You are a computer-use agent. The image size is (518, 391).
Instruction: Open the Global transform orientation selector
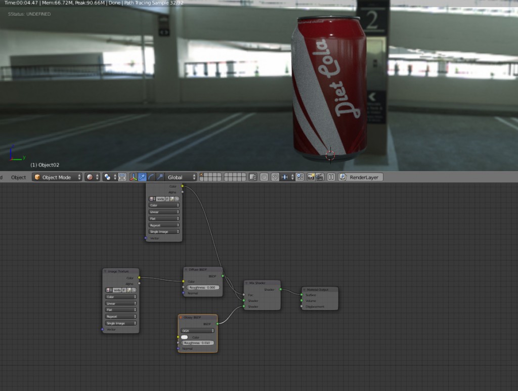180,177
